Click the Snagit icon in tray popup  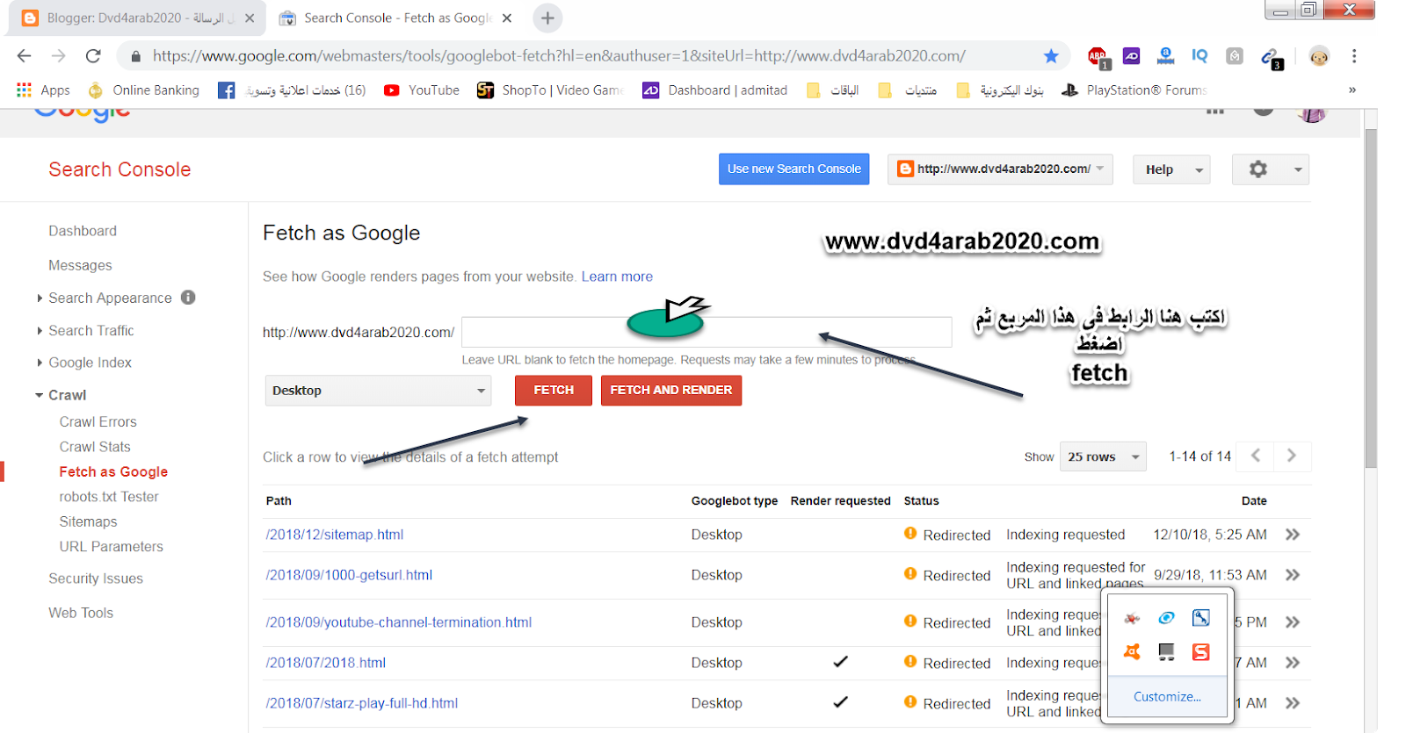(x=1200, y=651)
